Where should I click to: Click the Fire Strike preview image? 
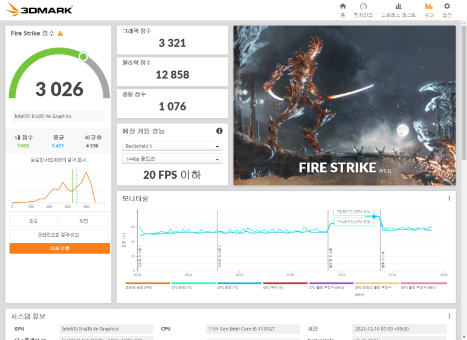pos(344,106)
